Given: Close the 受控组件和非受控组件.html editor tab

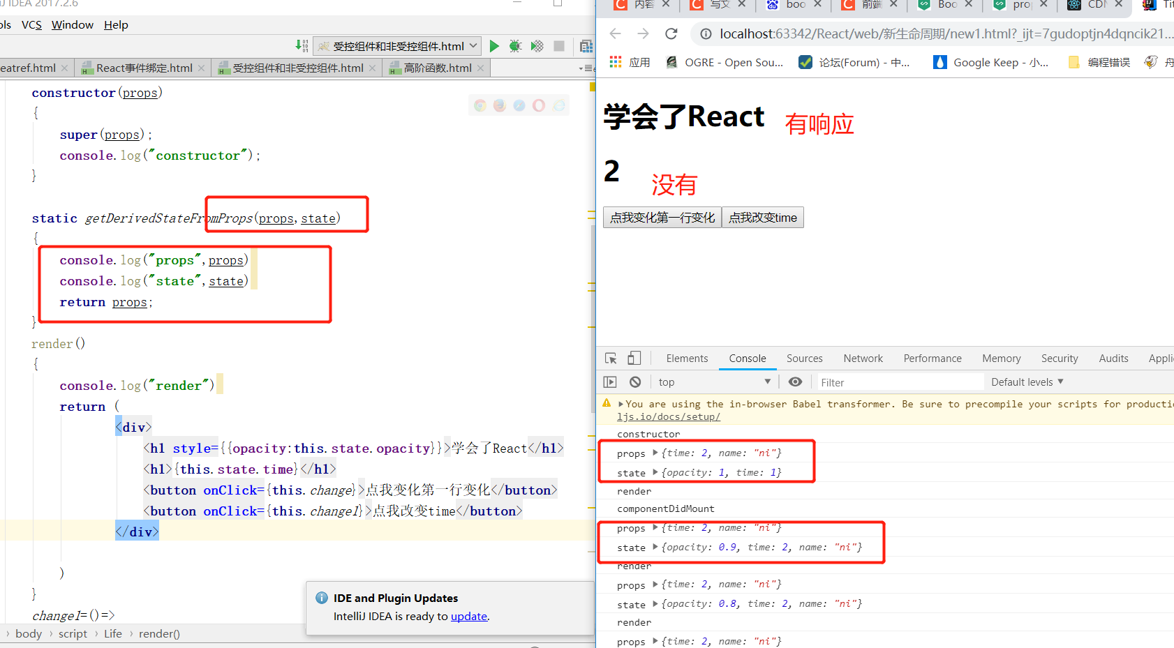Looking at the screenshot, I should click(373, 68).
